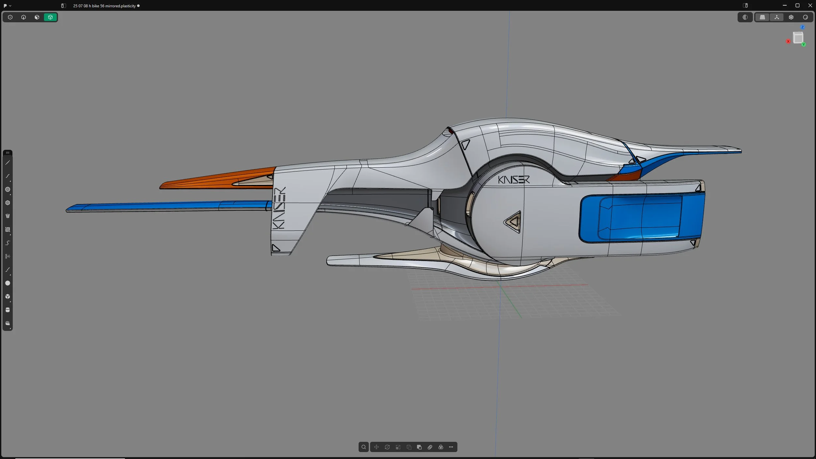Activate the Rotate command
This screenshot has width=816, height=459.
(x=387, y=447)
